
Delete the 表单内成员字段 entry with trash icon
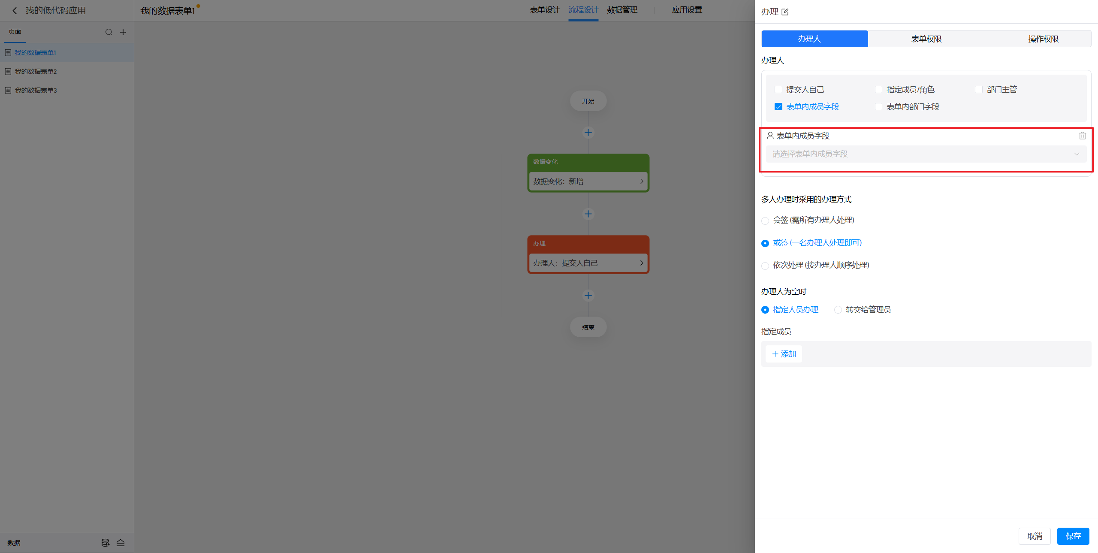[x=1082, y=136]
